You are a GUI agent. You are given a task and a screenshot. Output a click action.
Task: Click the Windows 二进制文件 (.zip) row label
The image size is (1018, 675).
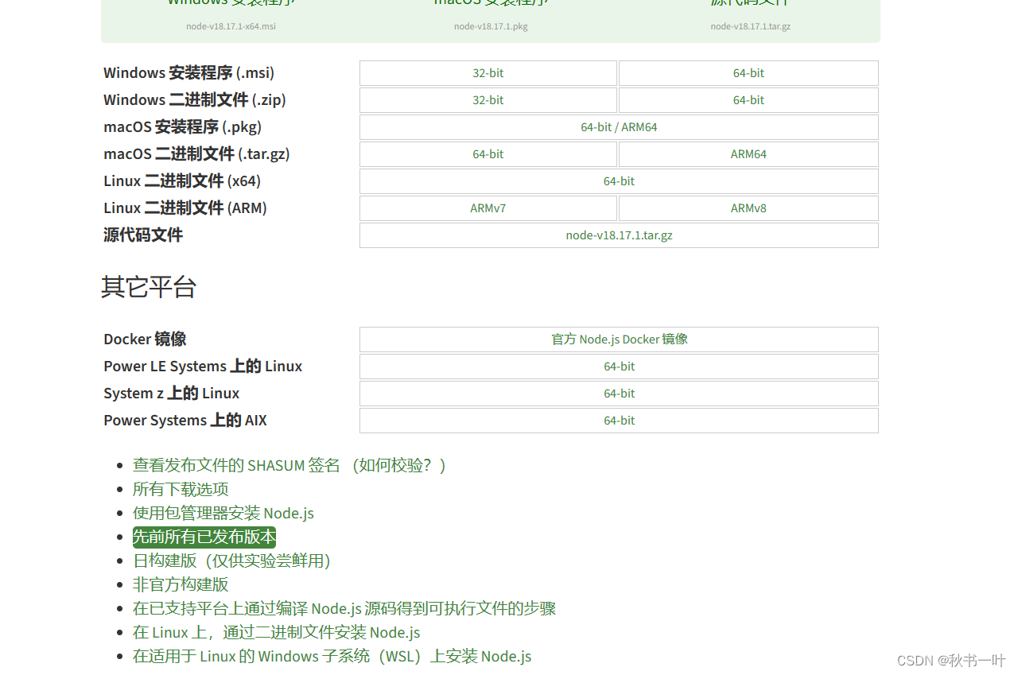(195, 100)
